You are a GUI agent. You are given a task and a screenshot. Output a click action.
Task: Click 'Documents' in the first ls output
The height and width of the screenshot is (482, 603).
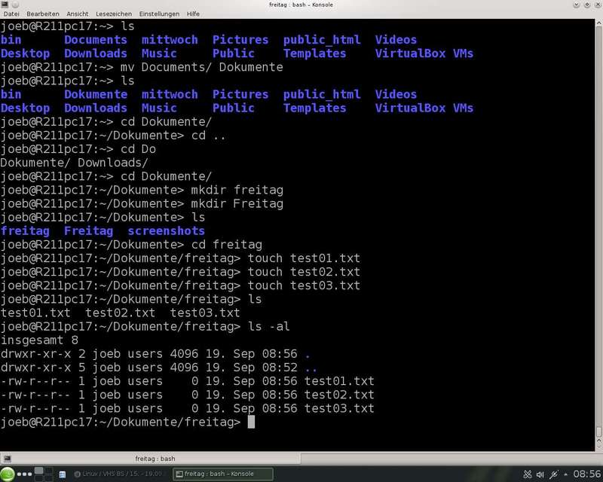[x=96, y=40]
